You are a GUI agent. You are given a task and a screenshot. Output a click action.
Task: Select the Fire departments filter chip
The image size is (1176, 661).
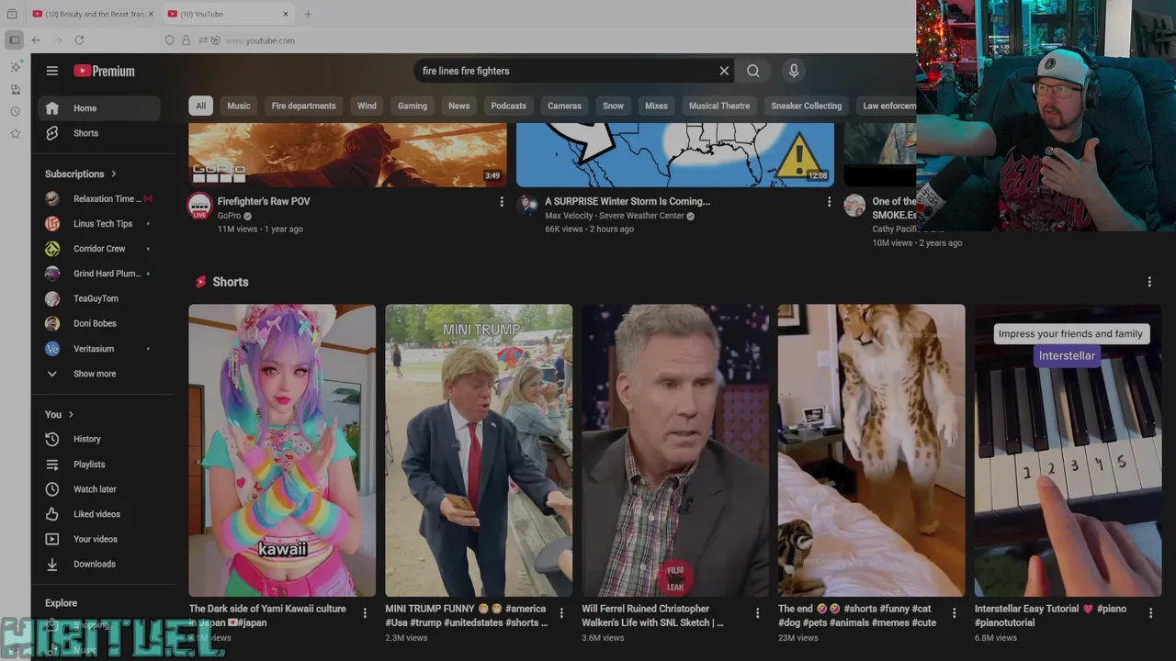click(304, 106)
